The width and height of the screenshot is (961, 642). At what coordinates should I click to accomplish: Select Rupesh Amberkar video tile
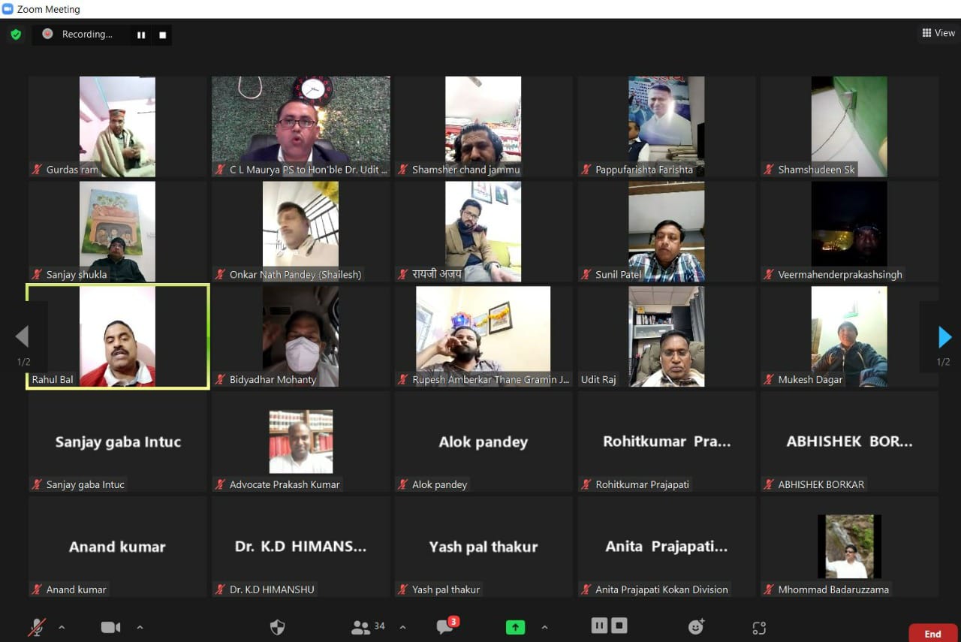(484, 336)
